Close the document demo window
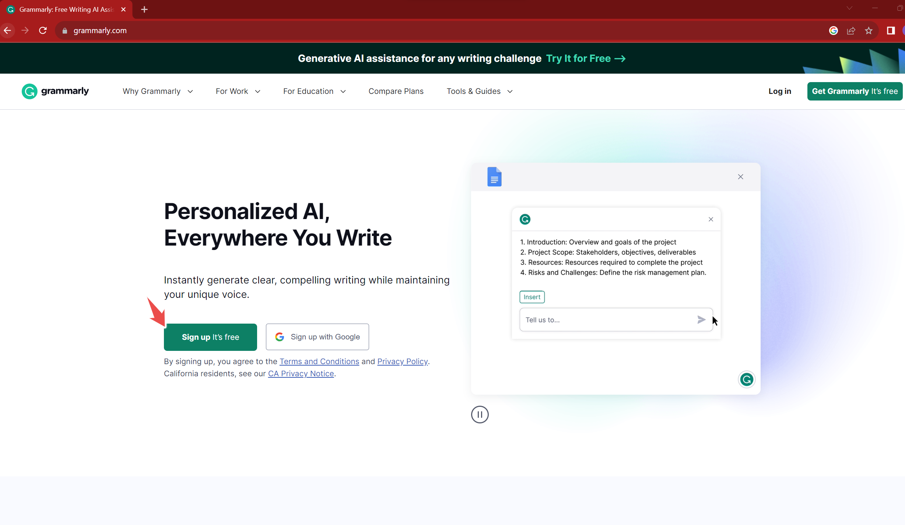The width and height of the screenshot is (905, 525). pyautogui.click(x=740, y=177)
